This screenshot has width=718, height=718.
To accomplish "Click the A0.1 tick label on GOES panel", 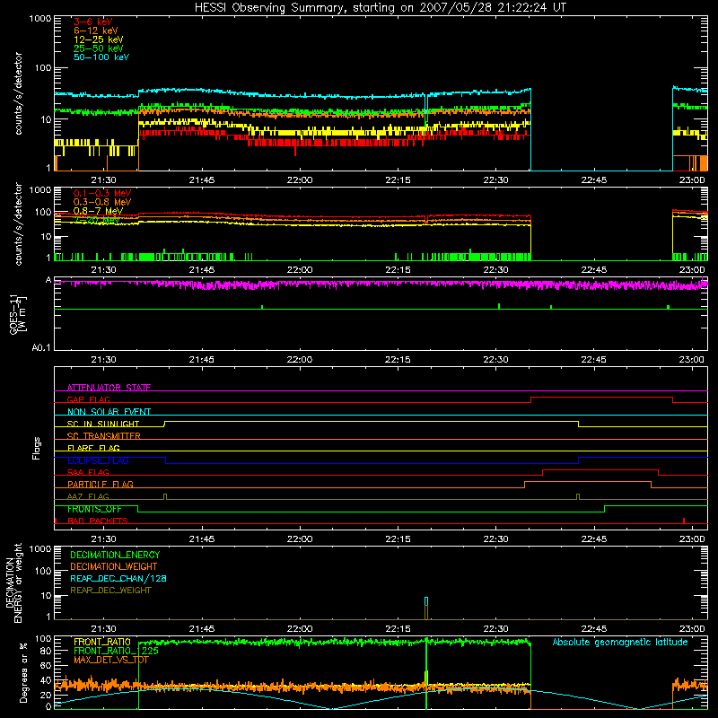I will [41, 348].
